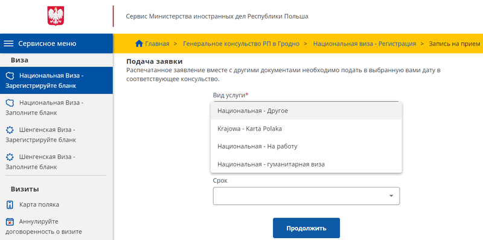Open Национальная виза - Регистрация breadcrumb
This screenshot has width=483, height=240.
coord(365,43)
